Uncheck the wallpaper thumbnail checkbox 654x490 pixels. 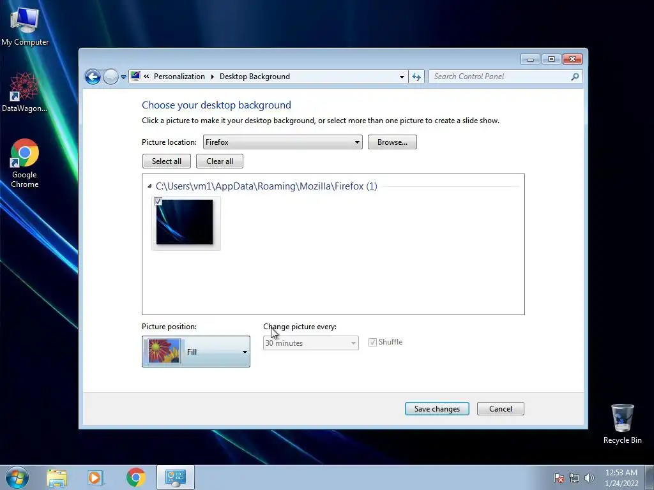pyautogui.click(x=158, y=202)
